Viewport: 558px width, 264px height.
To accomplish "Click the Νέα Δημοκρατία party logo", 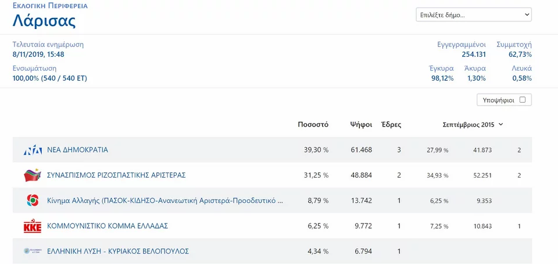I will 33,150.
